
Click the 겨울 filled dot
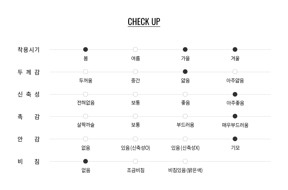[235, 49]
